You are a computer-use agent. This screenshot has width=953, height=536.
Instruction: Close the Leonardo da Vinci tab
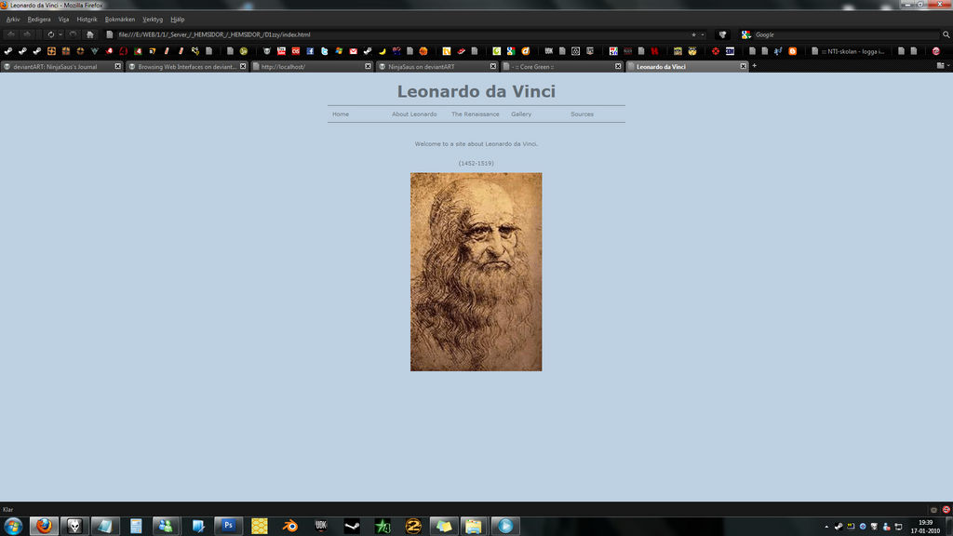point(743,66)
